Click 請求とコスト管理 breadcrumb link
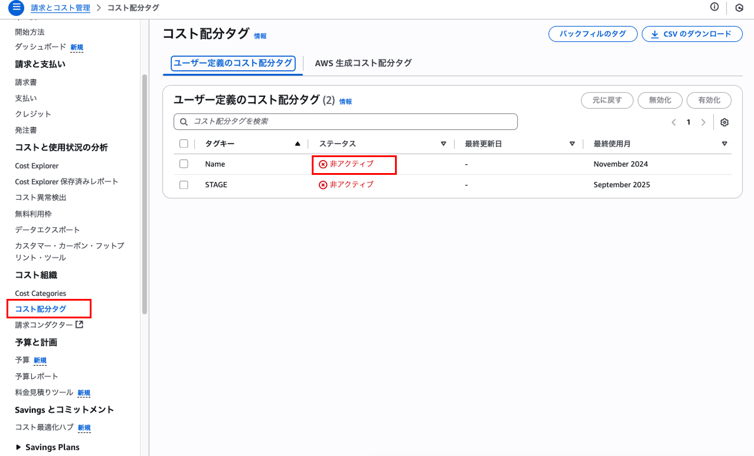 click(60, 8)
